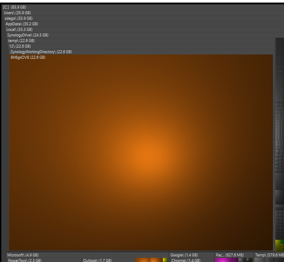Click the SynologyDrive\ folder header
The height and width of the screenshot is (262, 284).
[x=27, y=35]
